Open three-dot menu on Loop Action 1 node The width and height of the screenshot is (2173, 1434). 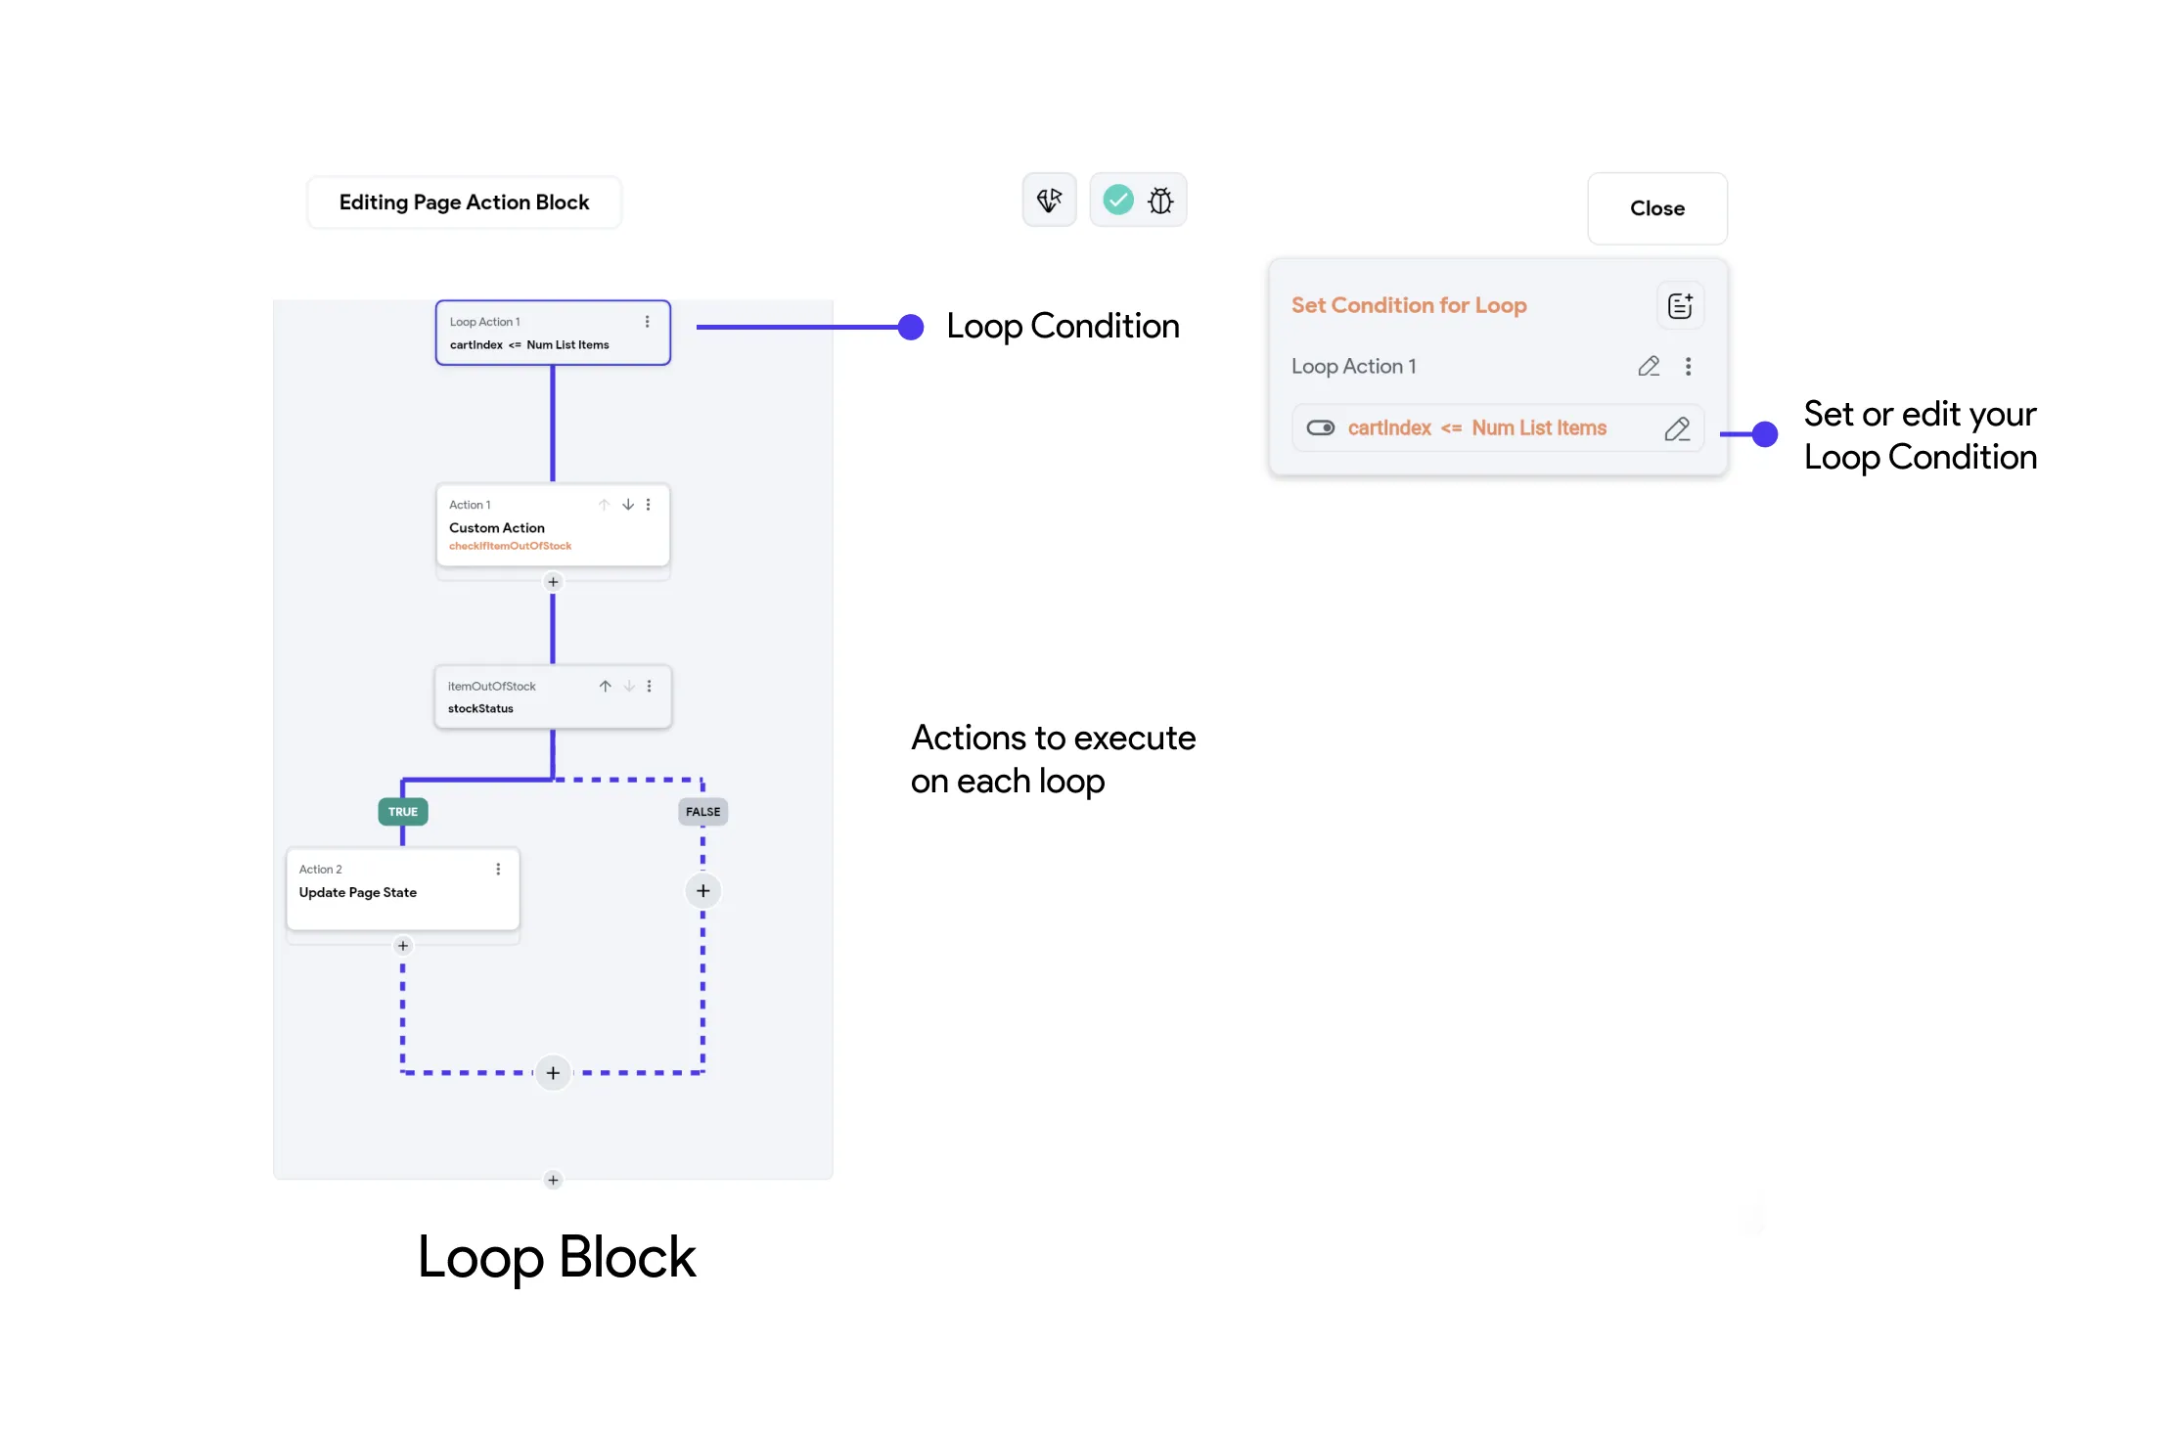(647, 322)
